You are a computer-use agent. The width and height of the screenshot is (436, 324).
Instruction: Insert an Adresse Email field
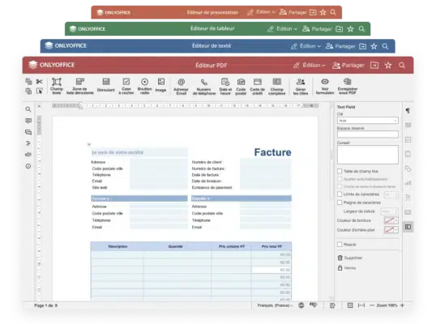tap(181, 86)
